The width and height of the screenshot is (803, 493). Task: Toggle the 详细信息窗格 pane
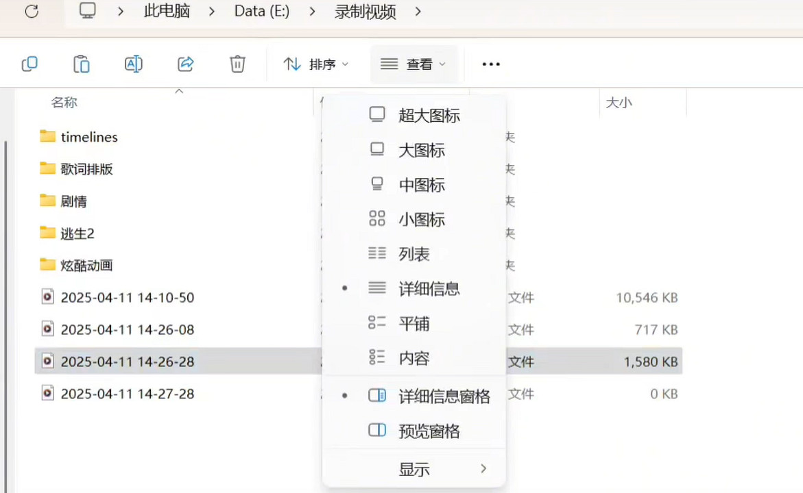click(444, 396)
